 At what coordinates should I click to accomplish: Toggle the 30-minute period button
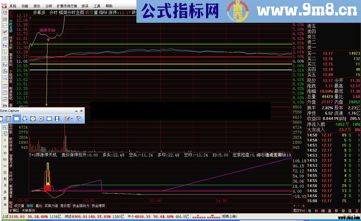[5, 153]
